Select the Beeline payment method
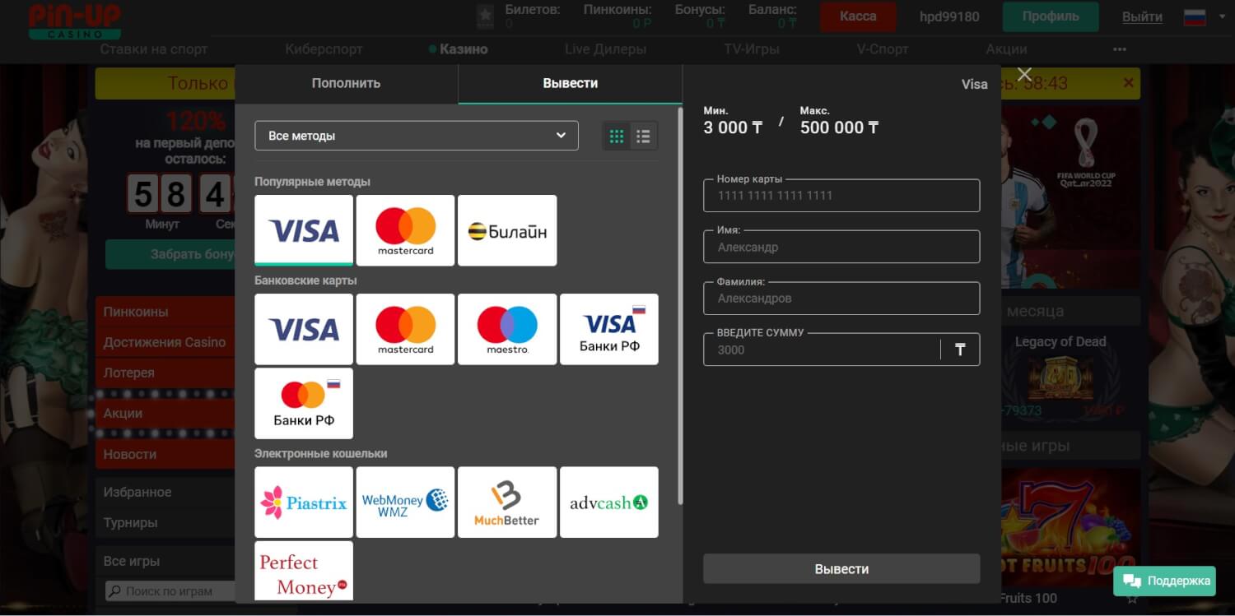 [506, 230]
